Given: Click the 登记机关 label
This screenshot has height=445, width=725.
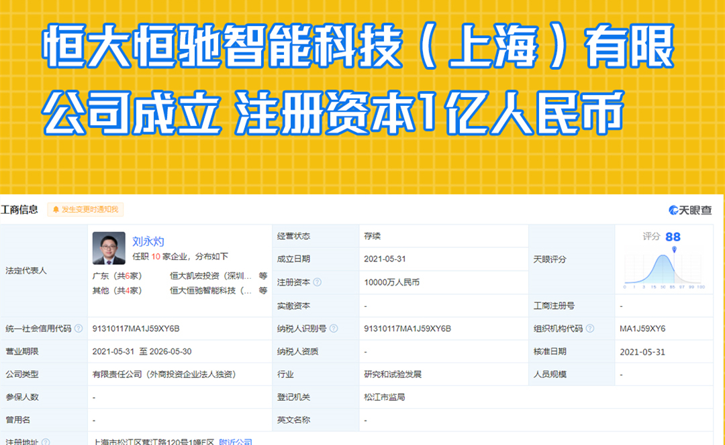Looking at the screenshot, I should click(293, 397).
